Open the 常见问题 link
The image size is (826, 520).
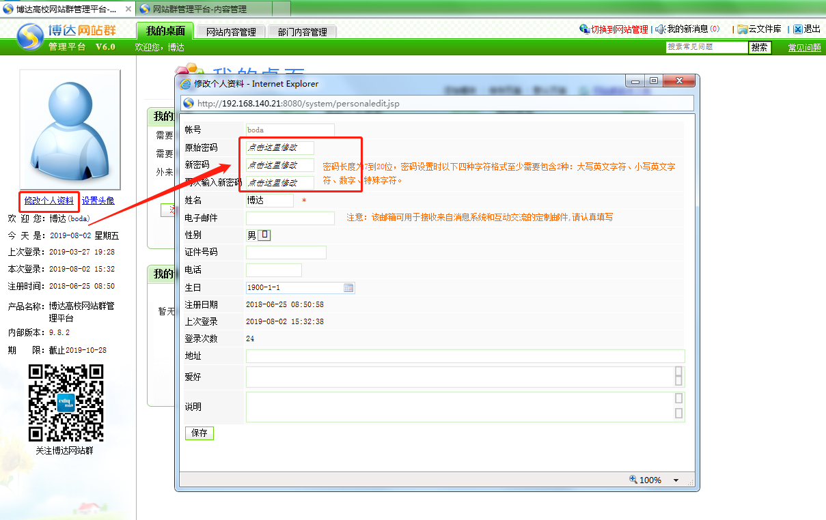click(804, 48)
